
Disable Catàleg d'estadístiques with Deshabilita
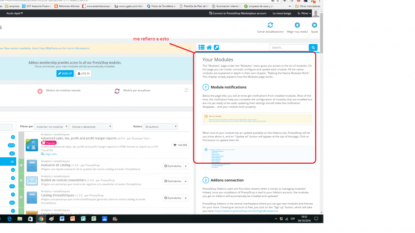pyautogui.click(x=173, y=198)
